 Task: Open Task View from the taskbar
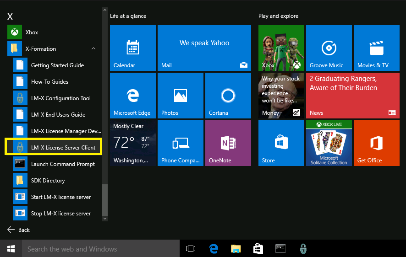(x=191, y=249)
